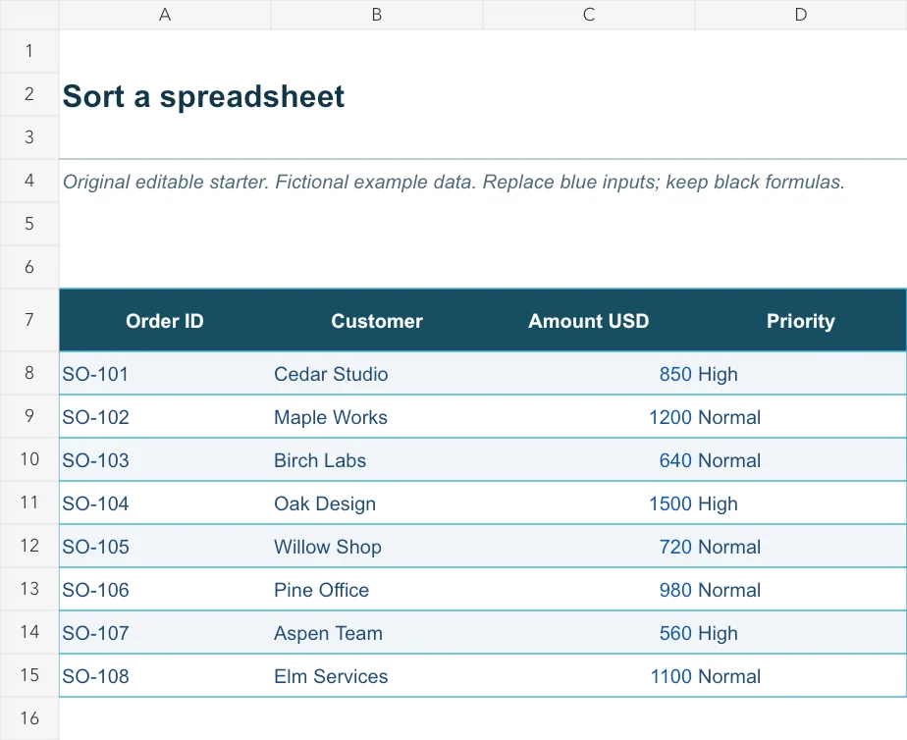The width and height of the screenshot is (907, 740).
Task: Click the 'Order ID' header cell
Action: (x=165, y=320)
